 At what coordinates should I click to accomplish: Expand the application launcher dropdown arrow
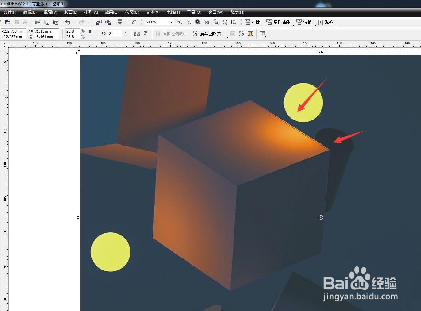pos(127,22)
